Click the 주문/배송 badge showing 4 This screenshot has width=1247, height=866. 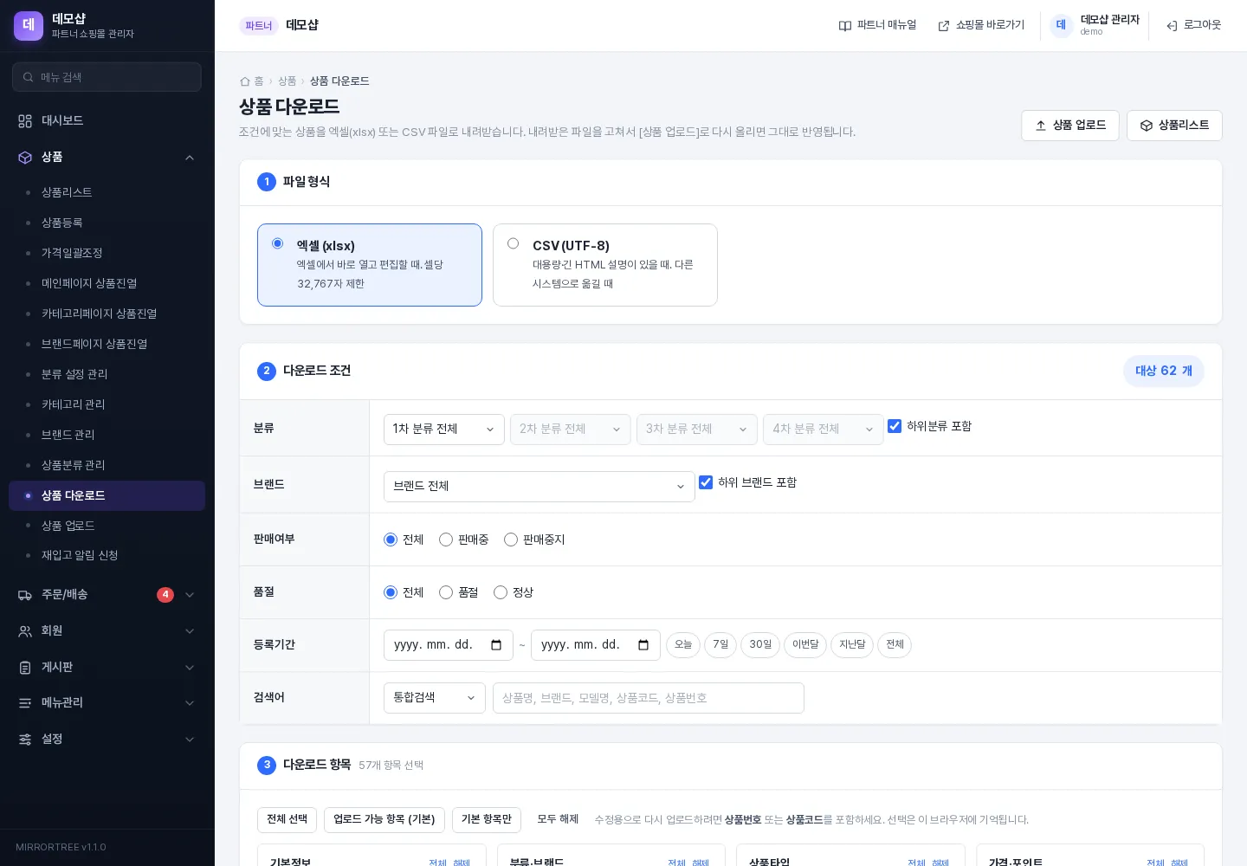pyautogui.click(x=165, y=595)
